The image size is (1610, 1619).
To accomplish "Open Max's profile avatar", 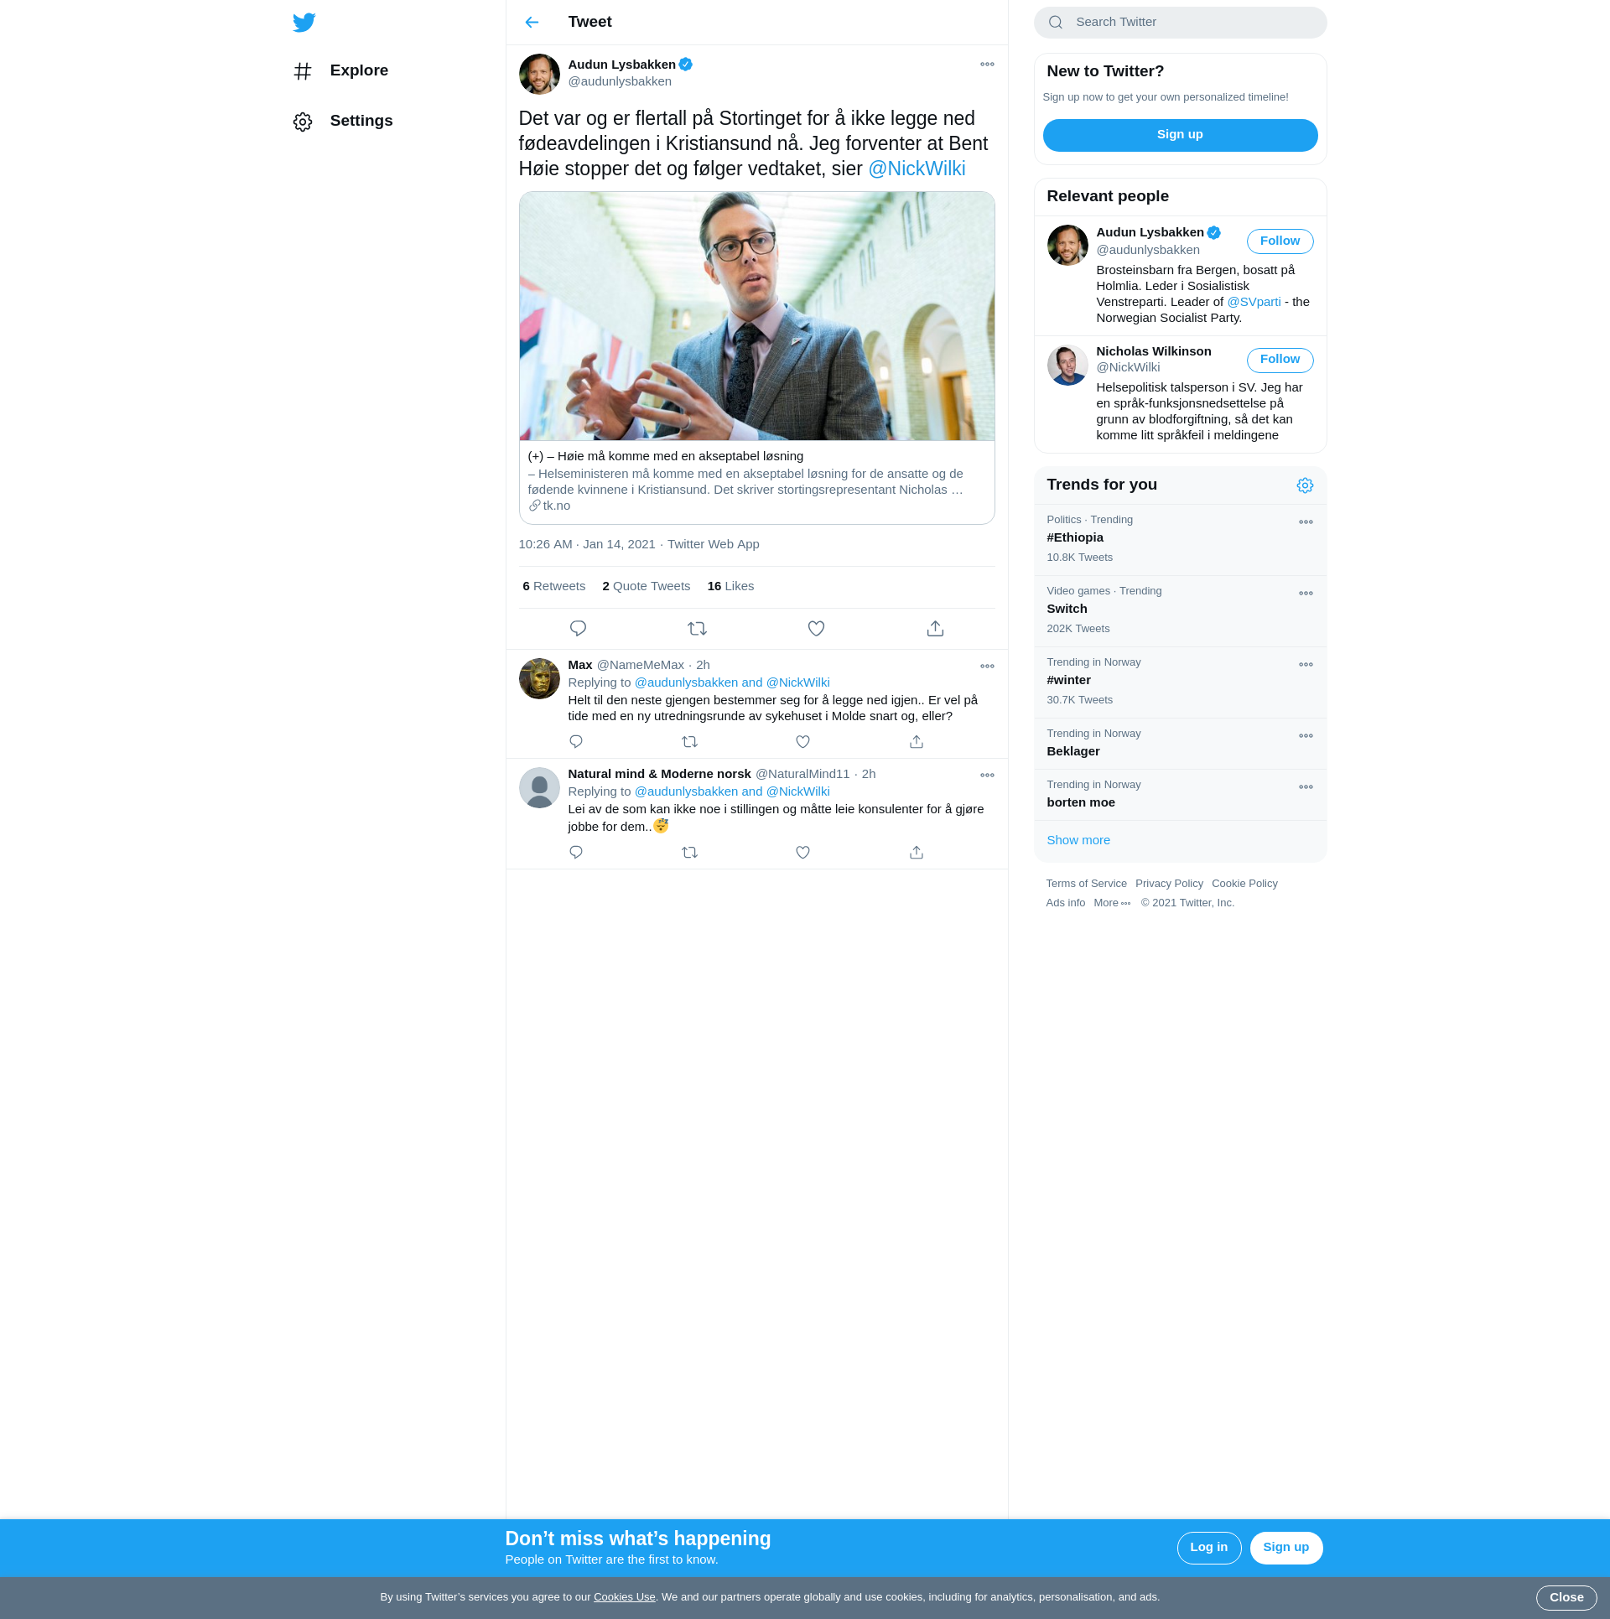I will 539,679.
